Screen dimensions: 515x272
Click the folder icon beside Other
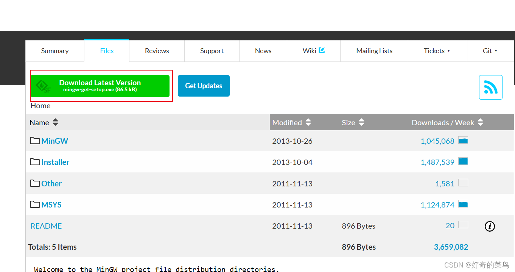coord(34,183)
